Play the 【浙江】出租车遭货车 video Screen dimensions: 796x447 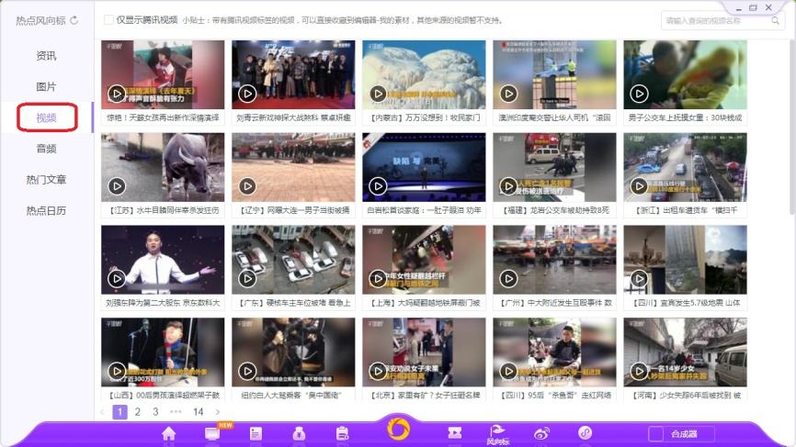tap(639, 186)
